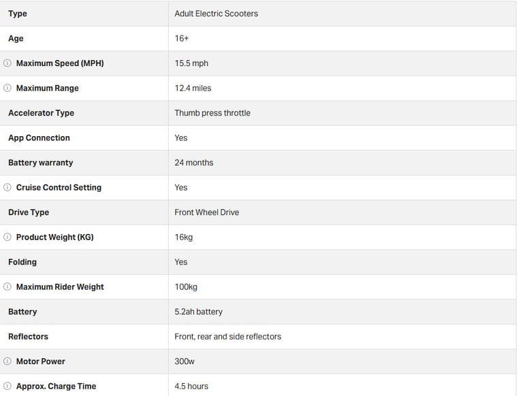
Task: Select the Adult Electric Scooters value
Action: 216,14
